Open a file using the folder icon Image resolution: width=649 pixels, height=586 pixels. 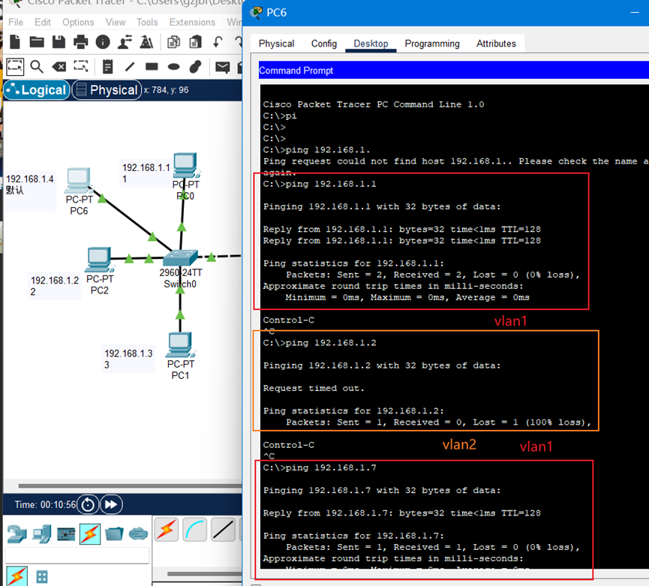37,42
